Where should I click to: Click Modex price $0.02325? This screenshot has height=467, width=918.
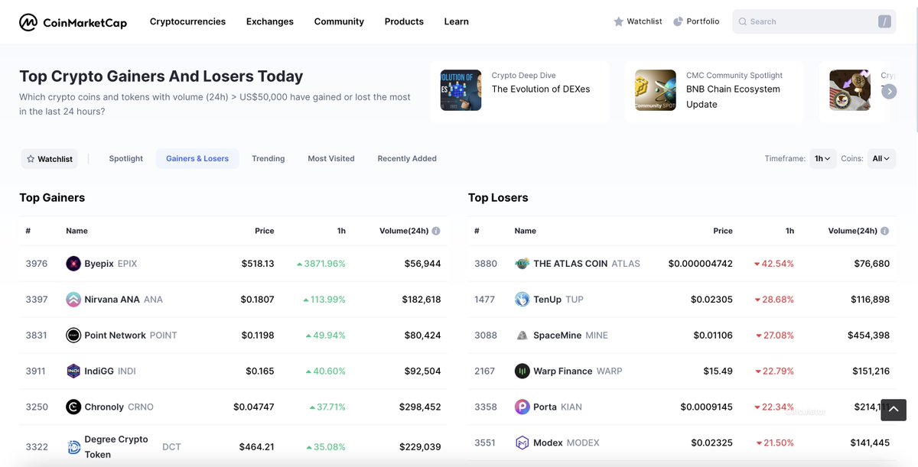[711, 443]
